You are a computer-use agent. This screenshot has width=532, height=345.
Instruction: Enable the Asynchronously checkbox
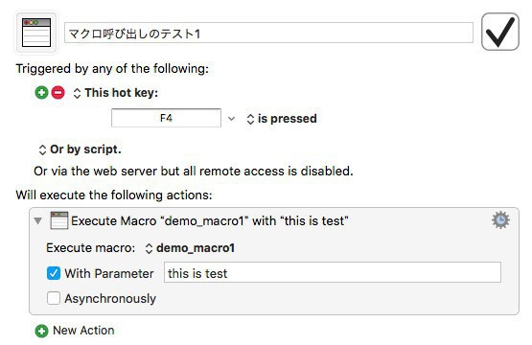[54, 298]
